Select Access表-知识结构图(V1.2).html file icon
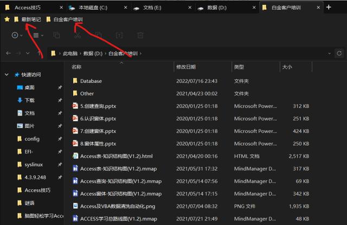Image resolution: width=347 pixels, height=225 pixels. 75,156
